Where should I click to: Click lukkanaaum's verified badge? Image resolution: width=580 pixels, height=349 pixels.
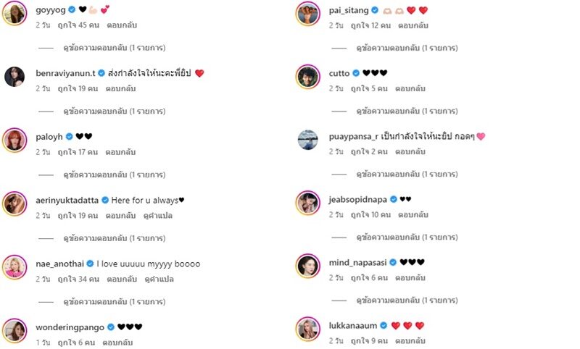coord(384,325)
